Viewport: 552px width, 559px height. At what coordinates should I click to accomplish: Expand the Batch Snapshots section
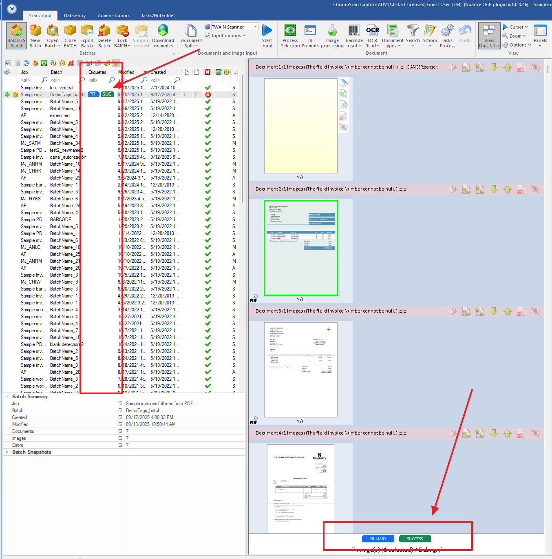click(7, 452)
